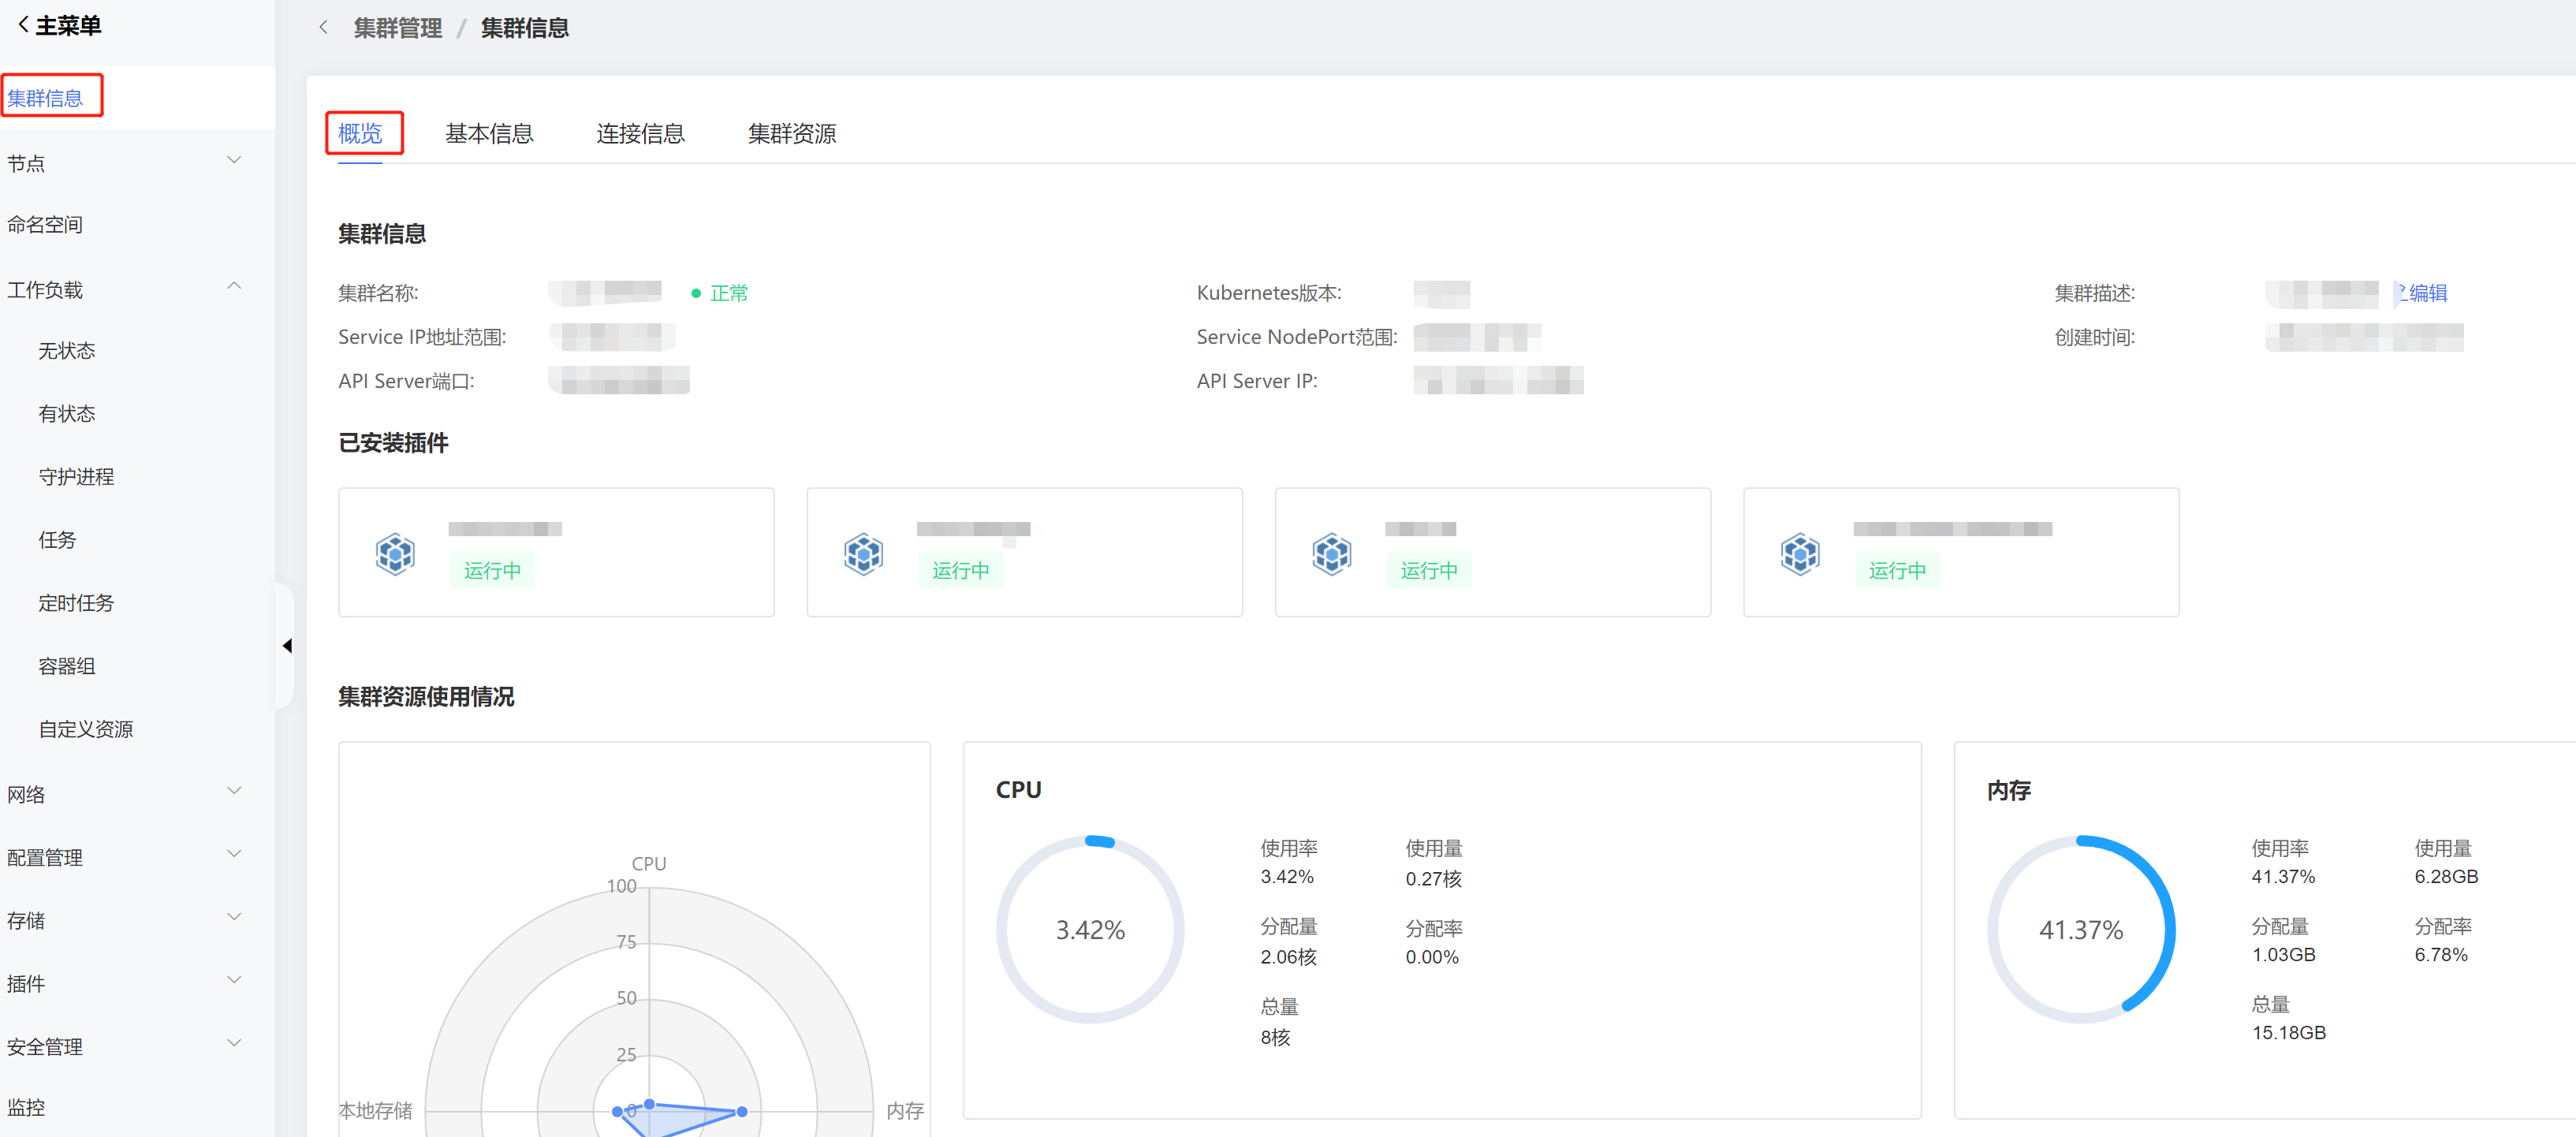Screen dimensions: 2576x1137
Task: Click the first installed plugin cube icon
Action: [395, 553]
